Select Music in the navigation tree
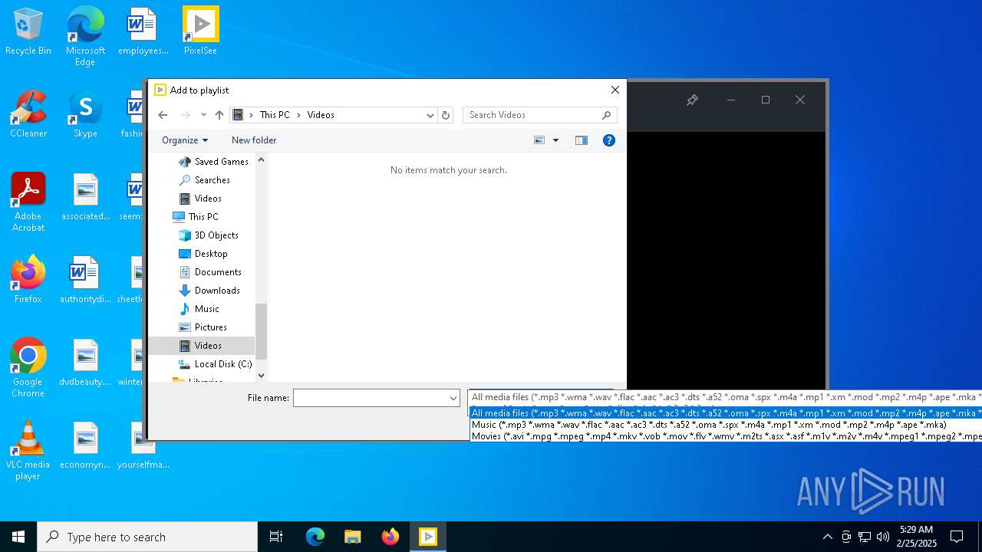 point(207,309)
